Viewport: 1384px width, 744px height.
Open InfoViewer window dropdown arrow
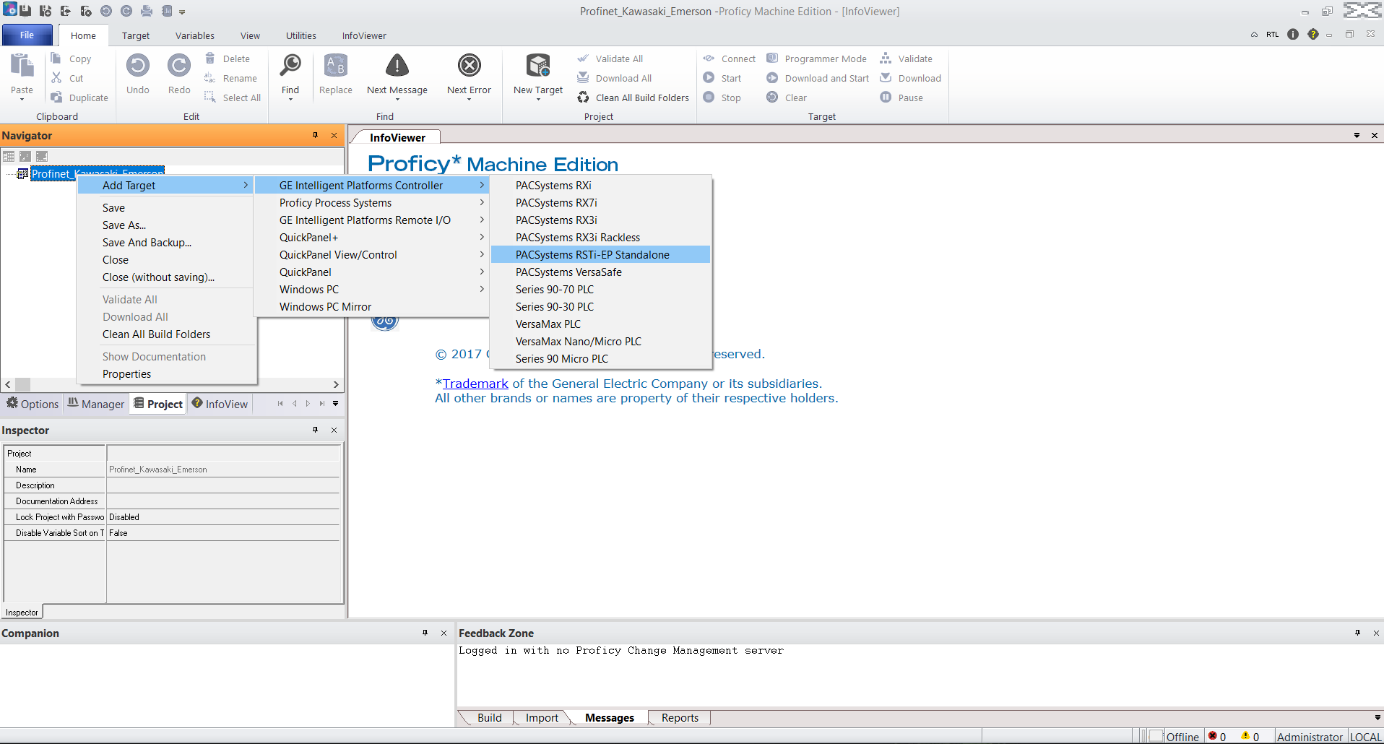(1357, 135)
